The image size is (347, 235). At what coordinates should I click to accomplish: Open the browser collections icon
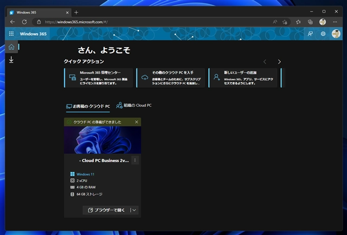[x=310, y=22]
